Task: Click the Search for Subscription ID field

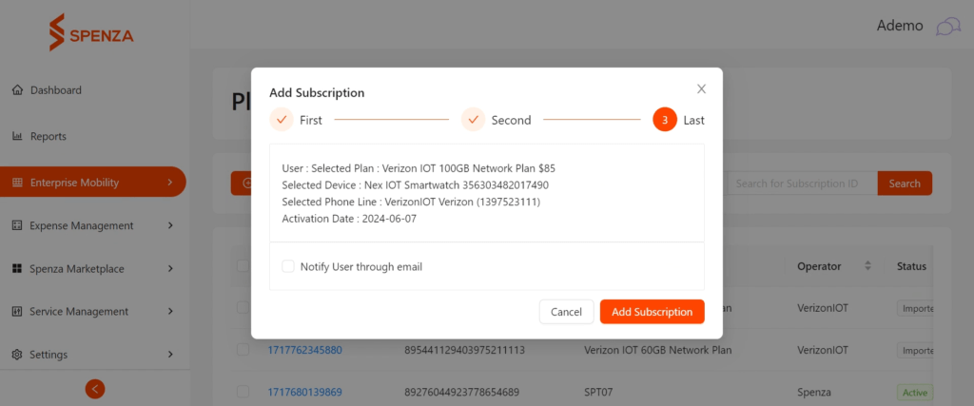Action: tap(802, 184)
